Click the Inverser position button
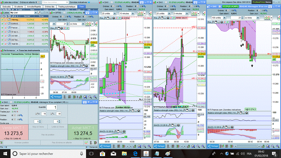281x158 pixels. [x=22, y=143]
